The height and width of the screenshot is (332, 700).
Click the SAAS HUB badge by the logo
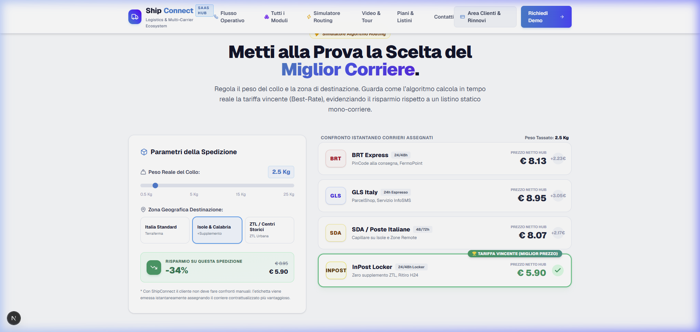click(204, 11)
